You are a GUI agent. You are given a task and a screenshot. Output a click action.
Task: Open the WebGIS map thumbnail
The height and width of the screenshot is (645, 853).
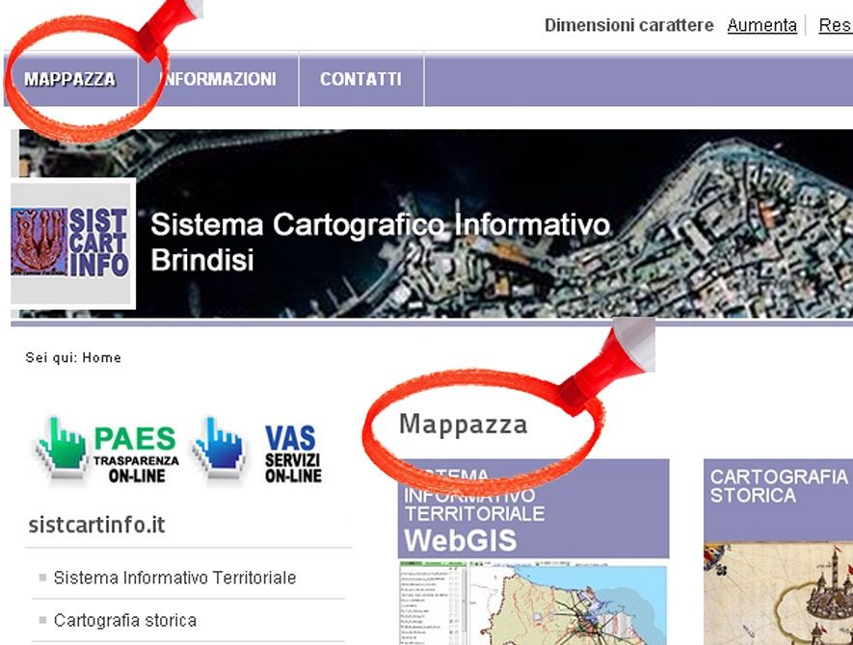533,603
